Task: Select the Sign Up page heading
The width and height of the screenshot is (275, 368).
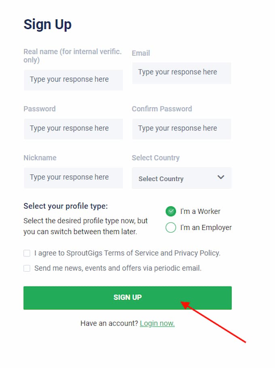Action: [48, 24]
